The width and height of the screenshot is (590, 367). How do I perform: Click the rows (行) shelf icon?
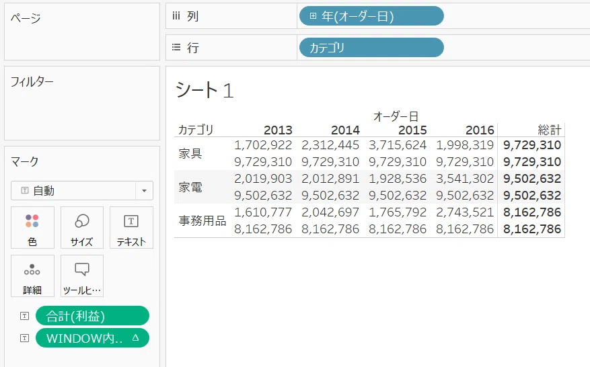pos(176,47)
